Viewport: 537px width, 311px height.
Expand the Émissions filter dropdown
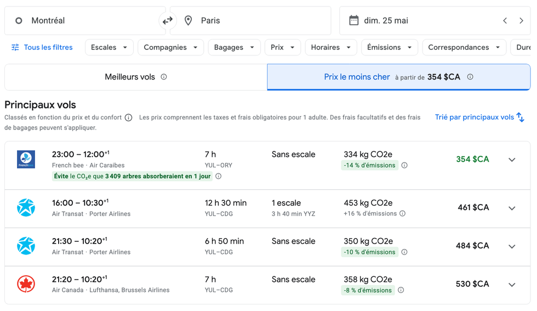[389, 48]
